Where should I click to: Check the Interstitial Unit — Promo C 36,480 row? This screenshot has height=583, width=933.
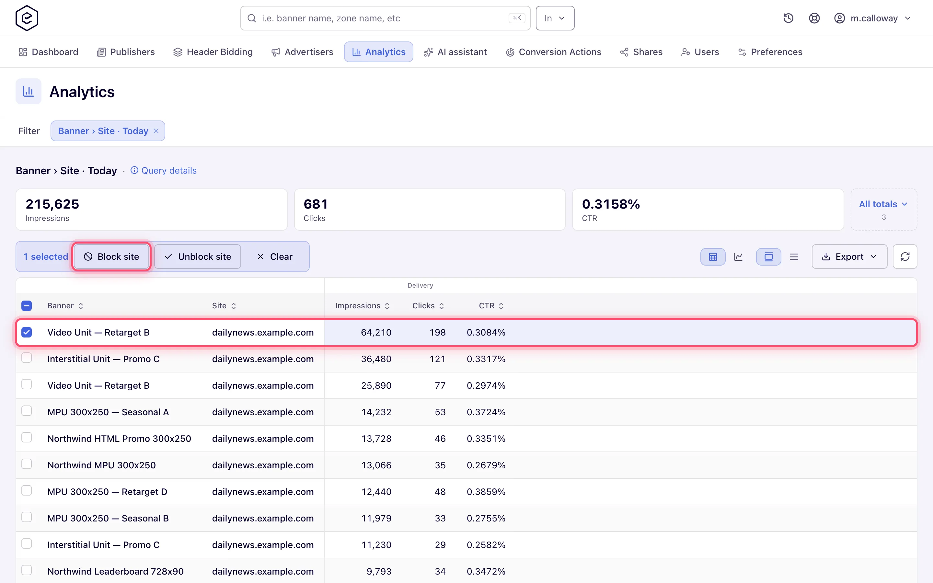(x=27, y=358)
